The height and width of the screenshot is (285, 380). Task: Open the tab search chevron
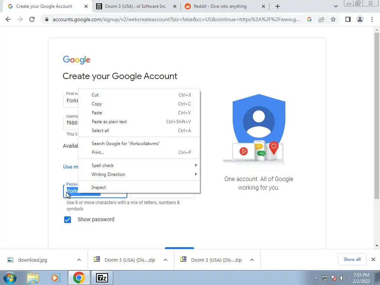coord(335,7)
